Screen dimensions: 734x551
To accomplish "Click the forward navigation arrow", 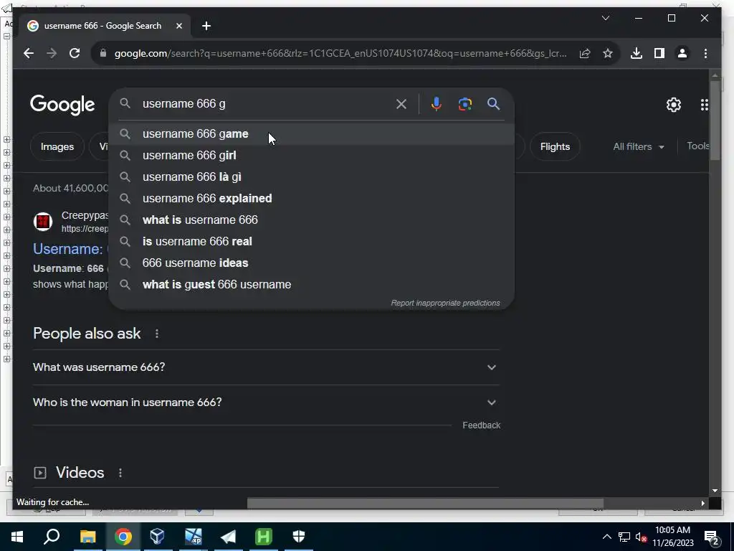I will (52, 53).
